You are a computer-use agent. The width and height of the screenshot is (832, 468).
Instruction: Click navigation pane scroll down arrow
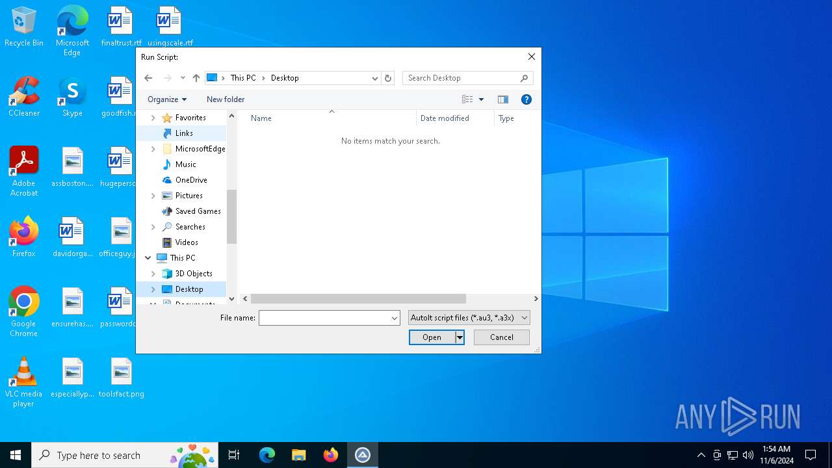coord(231,299)
